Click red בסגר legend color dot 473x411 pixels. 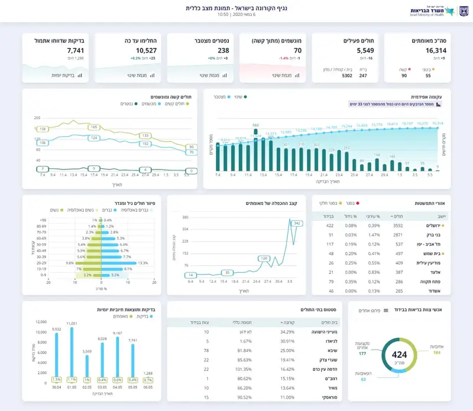(x=358, y=203)
